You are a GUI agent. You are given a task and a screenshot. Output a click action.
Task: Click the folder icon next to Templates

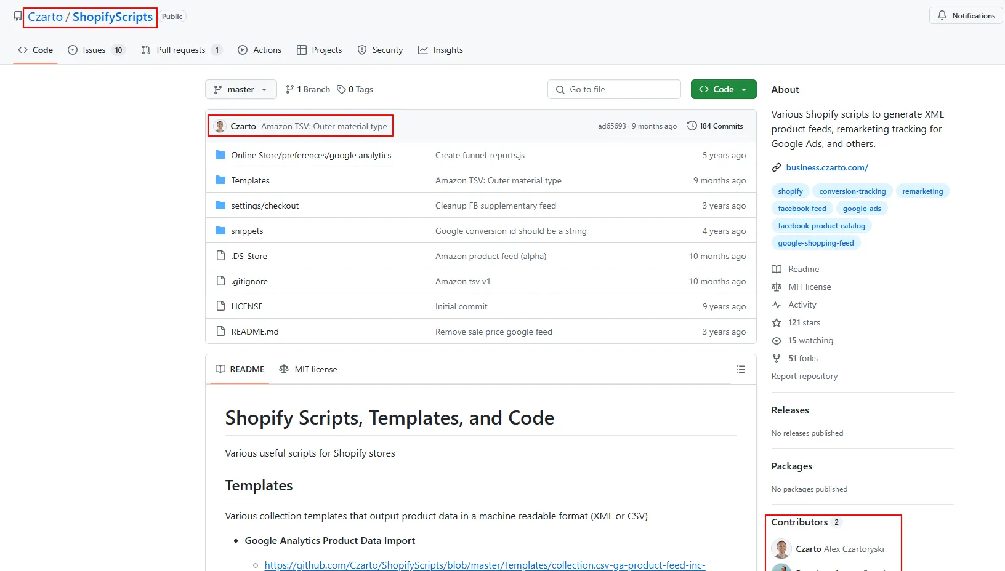(220, 180)
